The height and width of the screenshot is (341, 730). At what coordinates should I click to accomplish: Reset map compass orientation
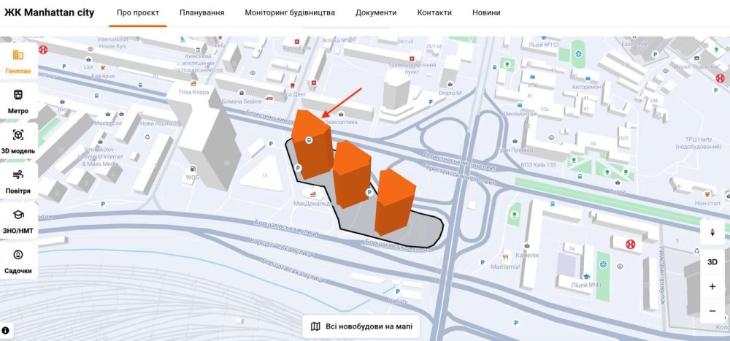(712, 233)
